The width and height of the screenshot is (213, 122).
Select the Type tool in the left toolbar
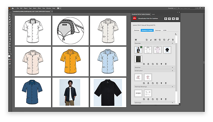(x=10, y=29)
